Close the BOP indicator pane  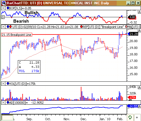(x=3, y=8)
